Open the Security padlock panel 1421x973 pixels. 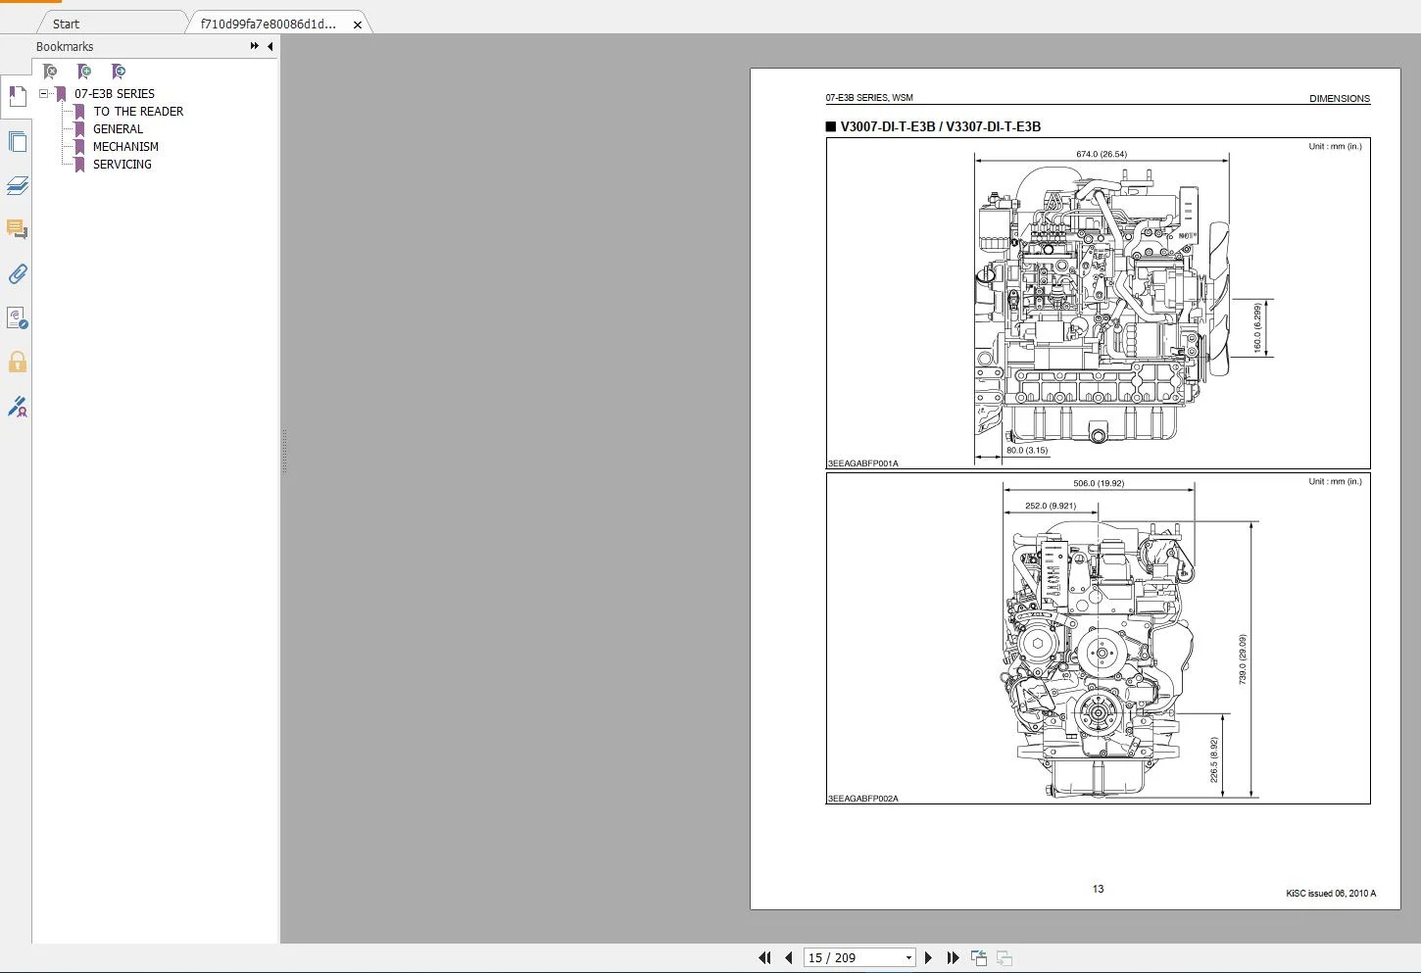click(17, 362)
